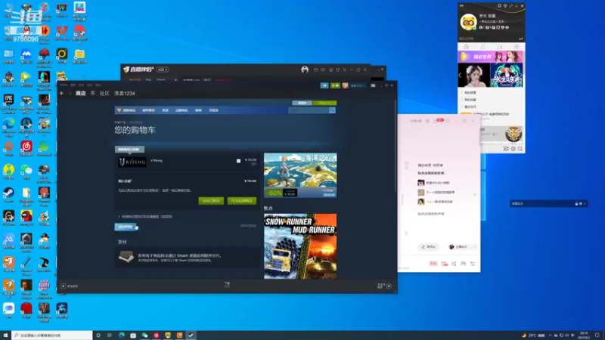The width and height of the screenshot is (605, 340).
Task: Click the search magnifier in Steam store
Action: click(x=332, y=110)
